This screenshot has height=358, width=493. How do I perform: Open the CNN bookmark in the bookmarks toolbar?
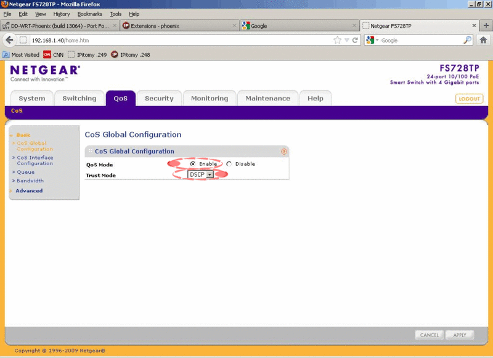pos(53,55)
